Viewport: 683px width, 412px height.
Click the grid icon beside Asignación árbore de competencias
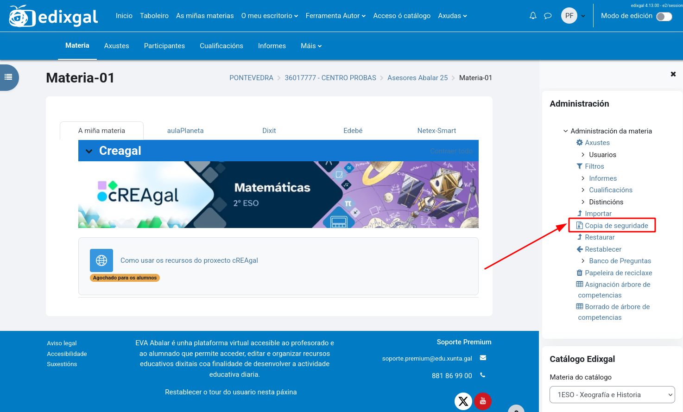point(579,284)
